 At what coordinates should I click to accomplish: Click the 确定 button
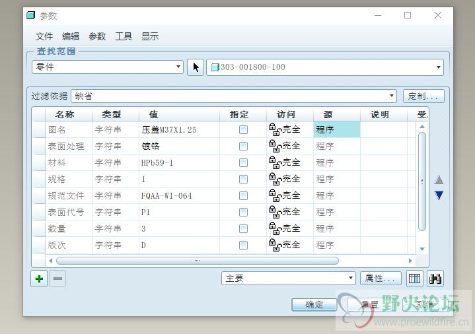click(x=314, y=305)
